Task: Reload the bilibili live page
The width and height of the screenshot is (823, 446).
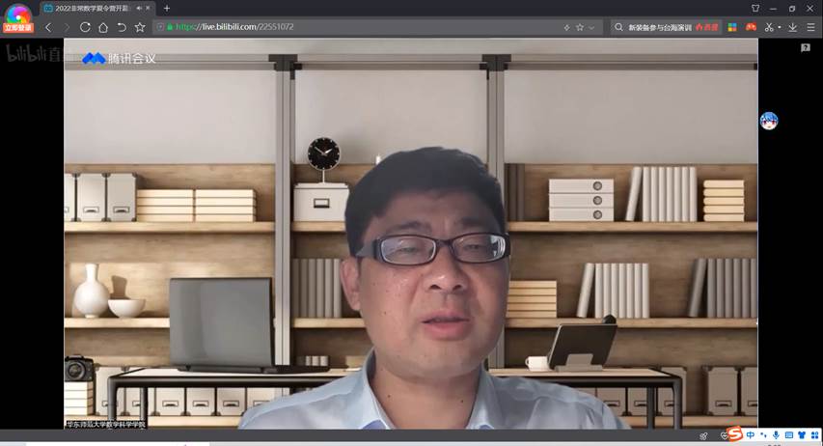Action: pyautogui.click(x=85, y=27)
